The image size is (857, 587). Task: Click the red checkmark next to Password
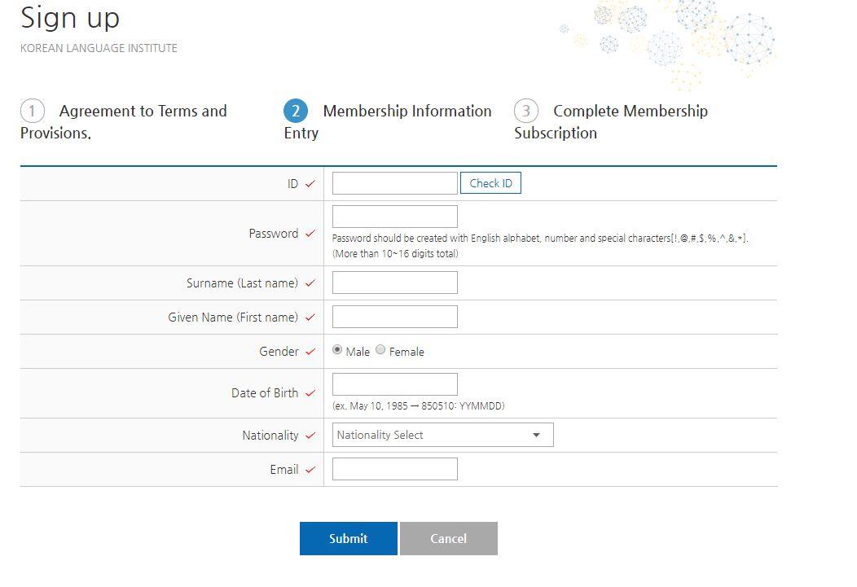(310, 234)
